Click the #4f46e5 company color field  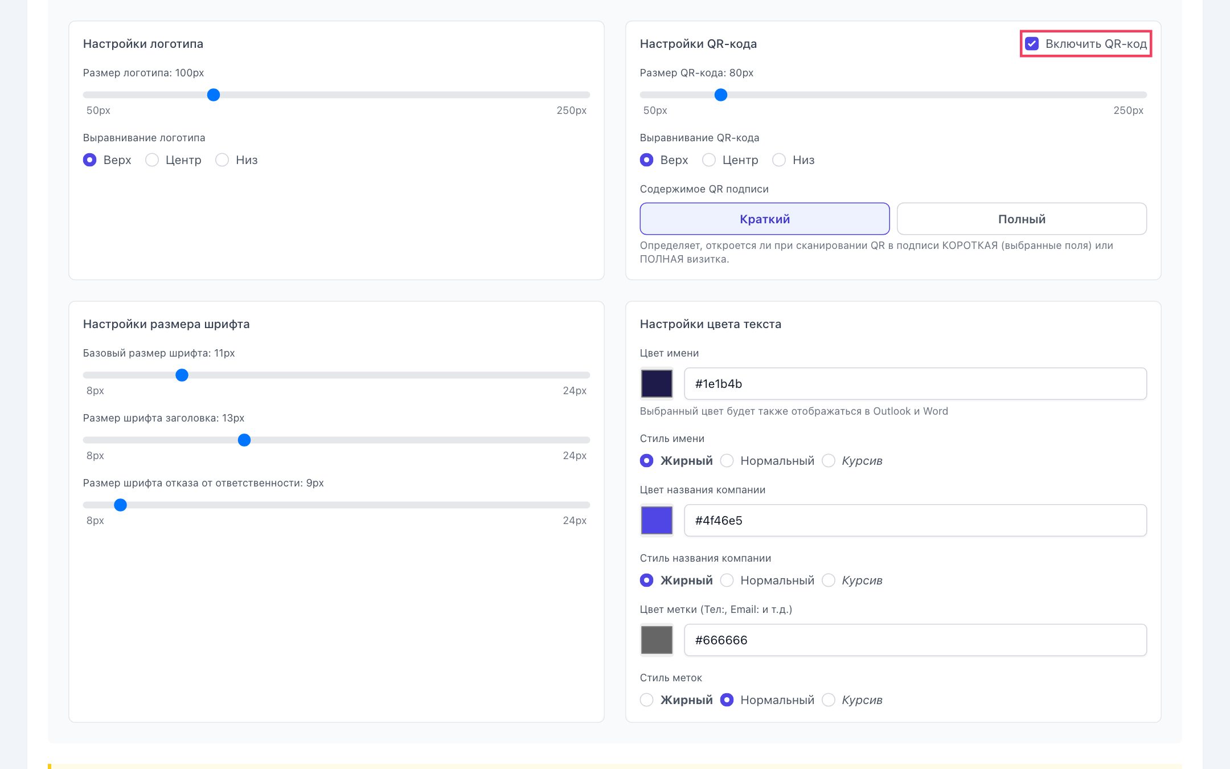pos(915,521)
